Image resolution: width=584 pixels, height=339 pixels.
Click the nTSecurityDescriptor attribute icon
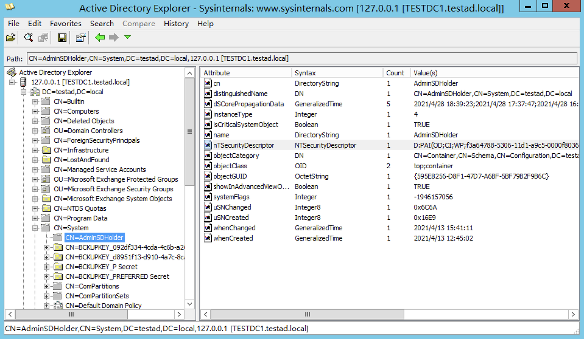[208, 145]
